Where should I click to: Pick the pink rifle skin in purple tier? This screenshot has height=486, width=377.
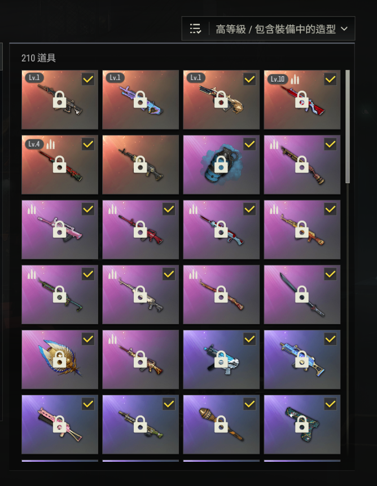[60, 229]
